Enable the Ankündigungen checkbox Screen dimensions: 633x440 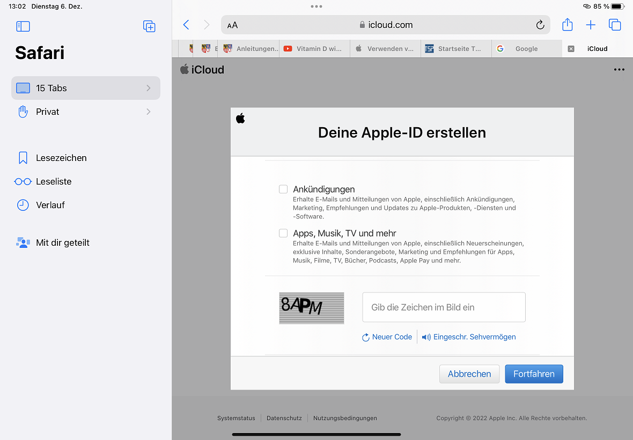point(283,189)
